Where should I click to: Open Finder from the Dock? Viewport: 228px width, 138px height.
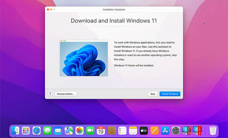pos(15,131)
